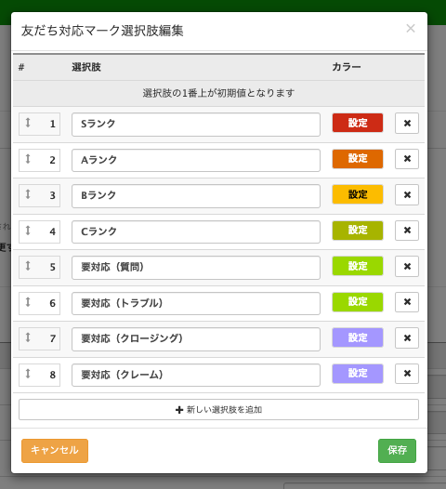
Task: Open the green color setting for 要対応（トラブル）
Action: pyautogui.click(x=358, y=302)
